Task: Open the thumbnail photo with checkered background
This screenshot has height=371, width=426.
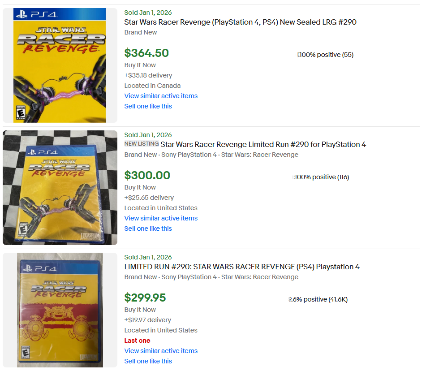Action: click(x=60, y=188)
